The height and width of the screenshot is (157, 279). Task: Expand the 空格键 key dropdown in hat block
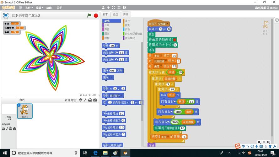click(164, 24)
